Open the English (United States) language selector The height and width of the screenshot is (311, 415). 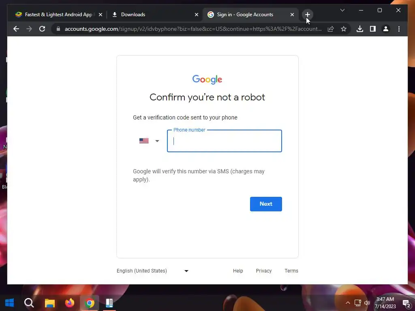(x=152, y=271)
